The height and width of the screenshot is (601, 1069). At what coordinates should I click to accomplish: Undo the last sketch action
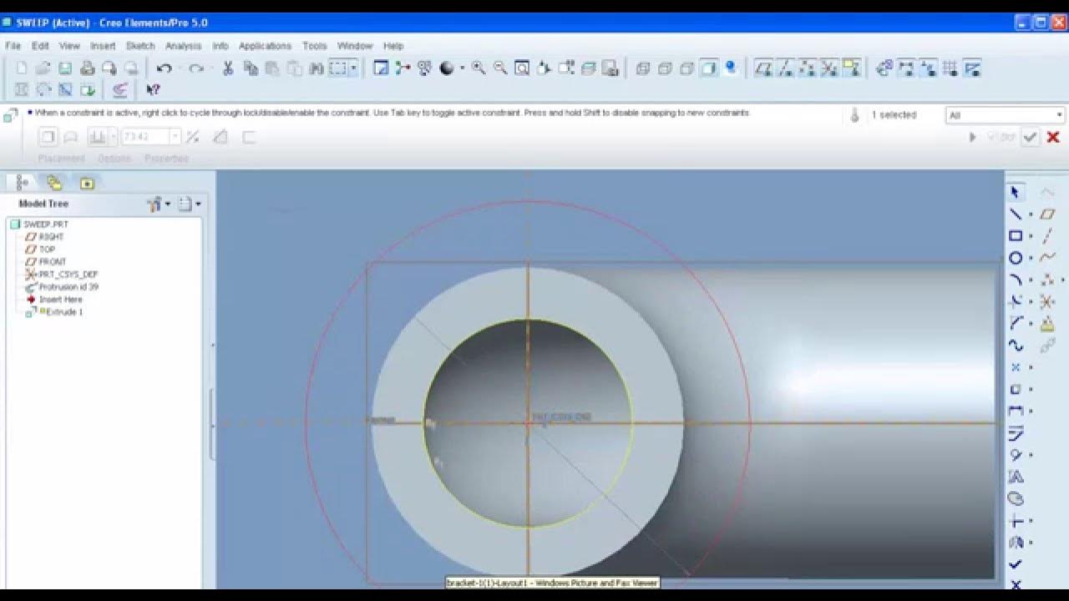(x=165, y=68)
